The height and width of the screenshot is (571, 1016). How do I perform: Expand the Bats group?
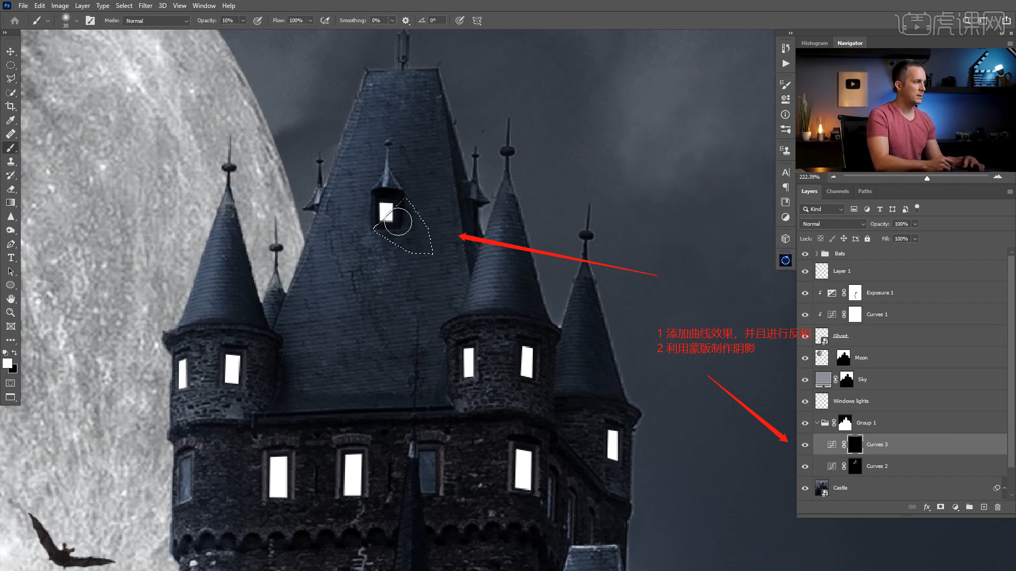point(817,254)
